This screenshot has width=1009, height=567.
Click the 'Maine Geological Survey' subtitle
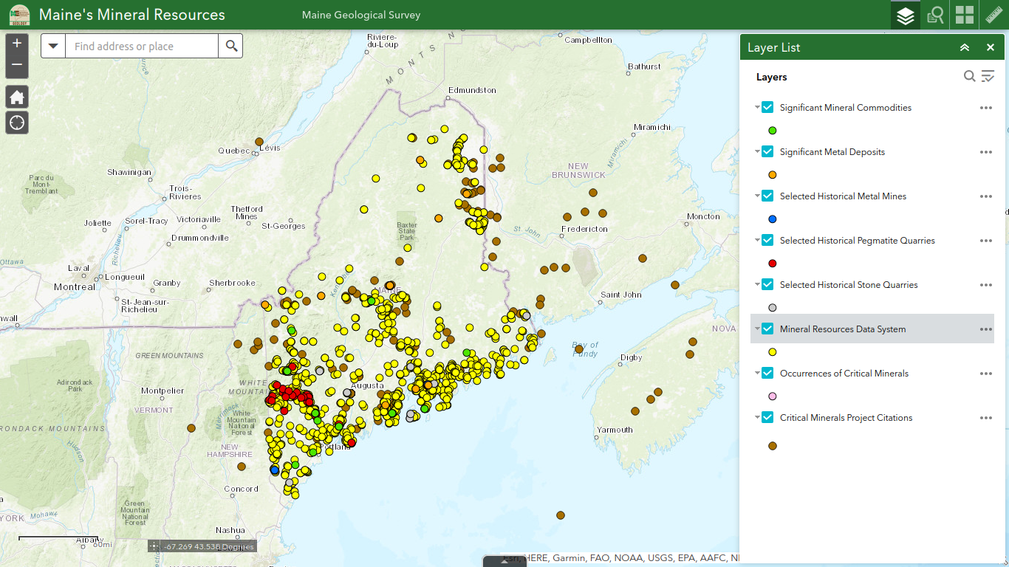tap(361, 15)
